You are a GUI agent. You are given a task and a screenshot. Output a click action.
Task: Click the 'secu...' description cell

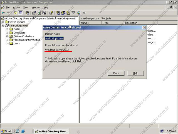[152, 39]
